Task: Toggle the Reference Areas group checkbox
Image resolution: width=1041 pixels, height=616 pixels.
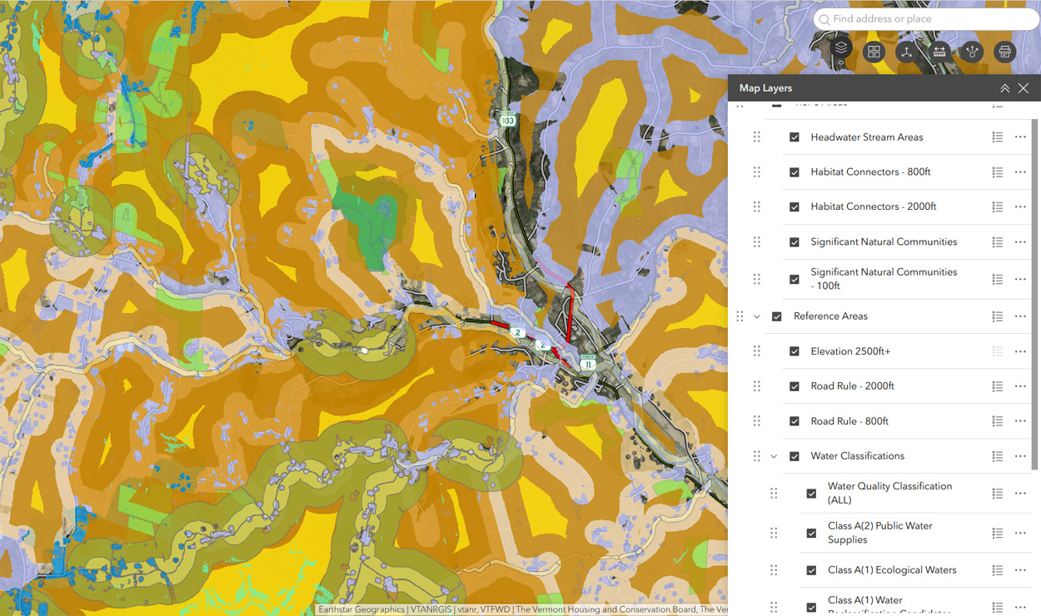Action: [777, 316]
